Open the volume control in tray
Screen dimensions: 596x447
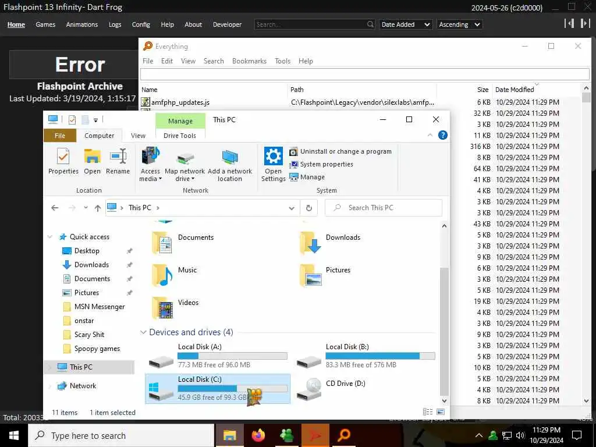pos(520,435)
